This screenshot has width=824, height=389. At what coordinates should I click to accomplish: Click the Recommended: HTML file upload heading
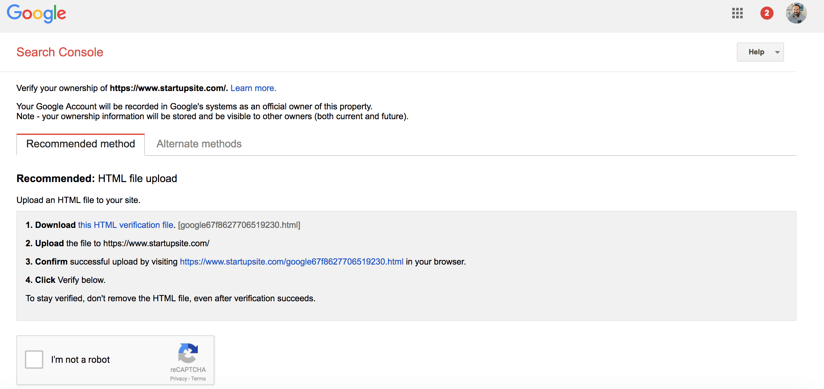pos(97,178)
